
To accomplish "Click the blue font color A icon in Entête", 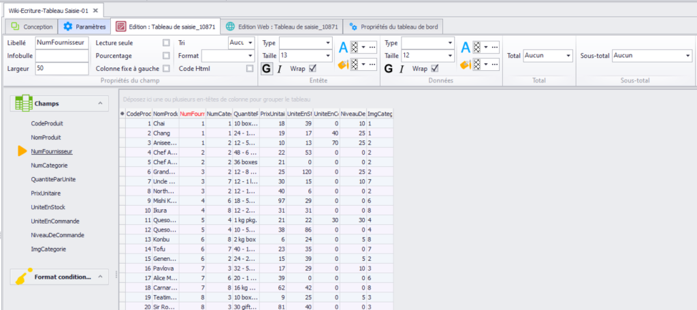I will 343,47.
